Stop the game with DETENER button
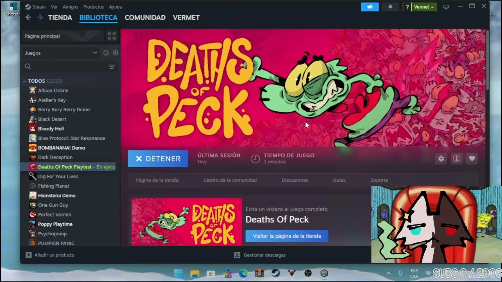The image size is (502, 282). tap(158, 159)
